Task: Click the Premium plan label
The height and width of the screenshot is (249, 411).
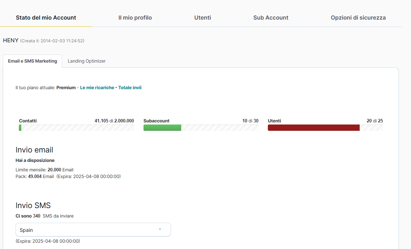Action: (x=66, y=88)
